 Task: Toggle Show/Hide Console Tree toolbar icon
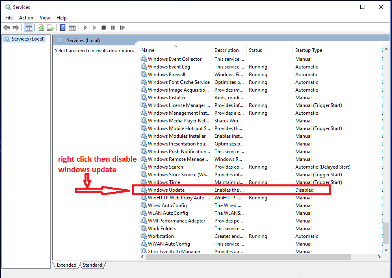pos(29,28)
